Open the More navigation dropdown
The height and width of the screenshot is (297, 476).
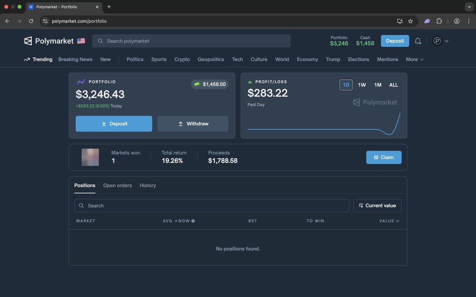point(414,59)
